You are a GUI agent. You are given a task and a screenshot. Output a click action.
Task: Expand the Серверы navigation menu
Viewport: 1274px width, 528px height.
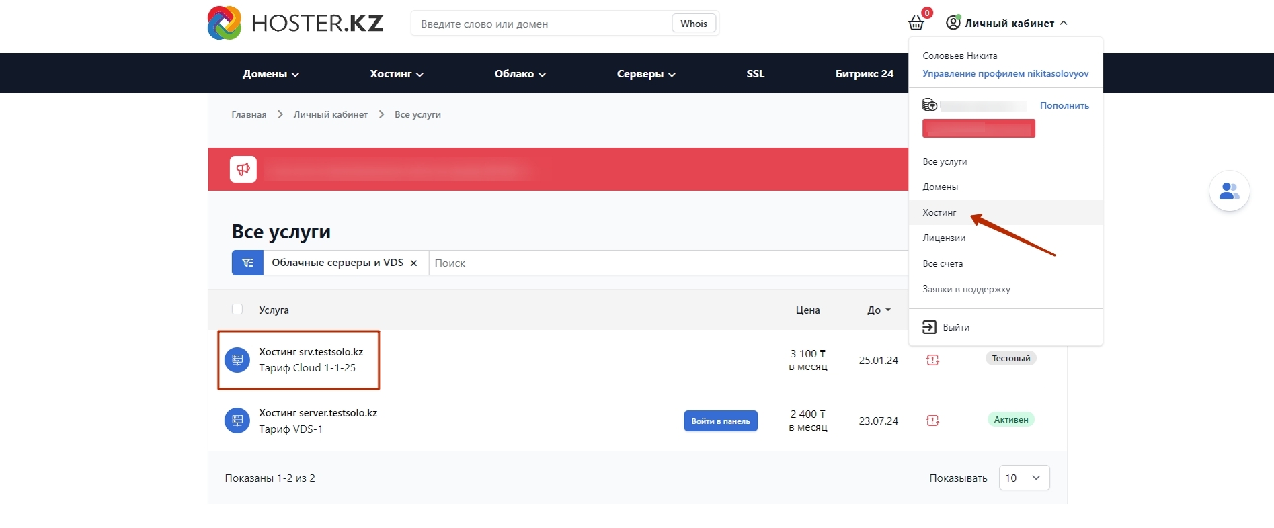pyautogui.click(x=646, y=74)
